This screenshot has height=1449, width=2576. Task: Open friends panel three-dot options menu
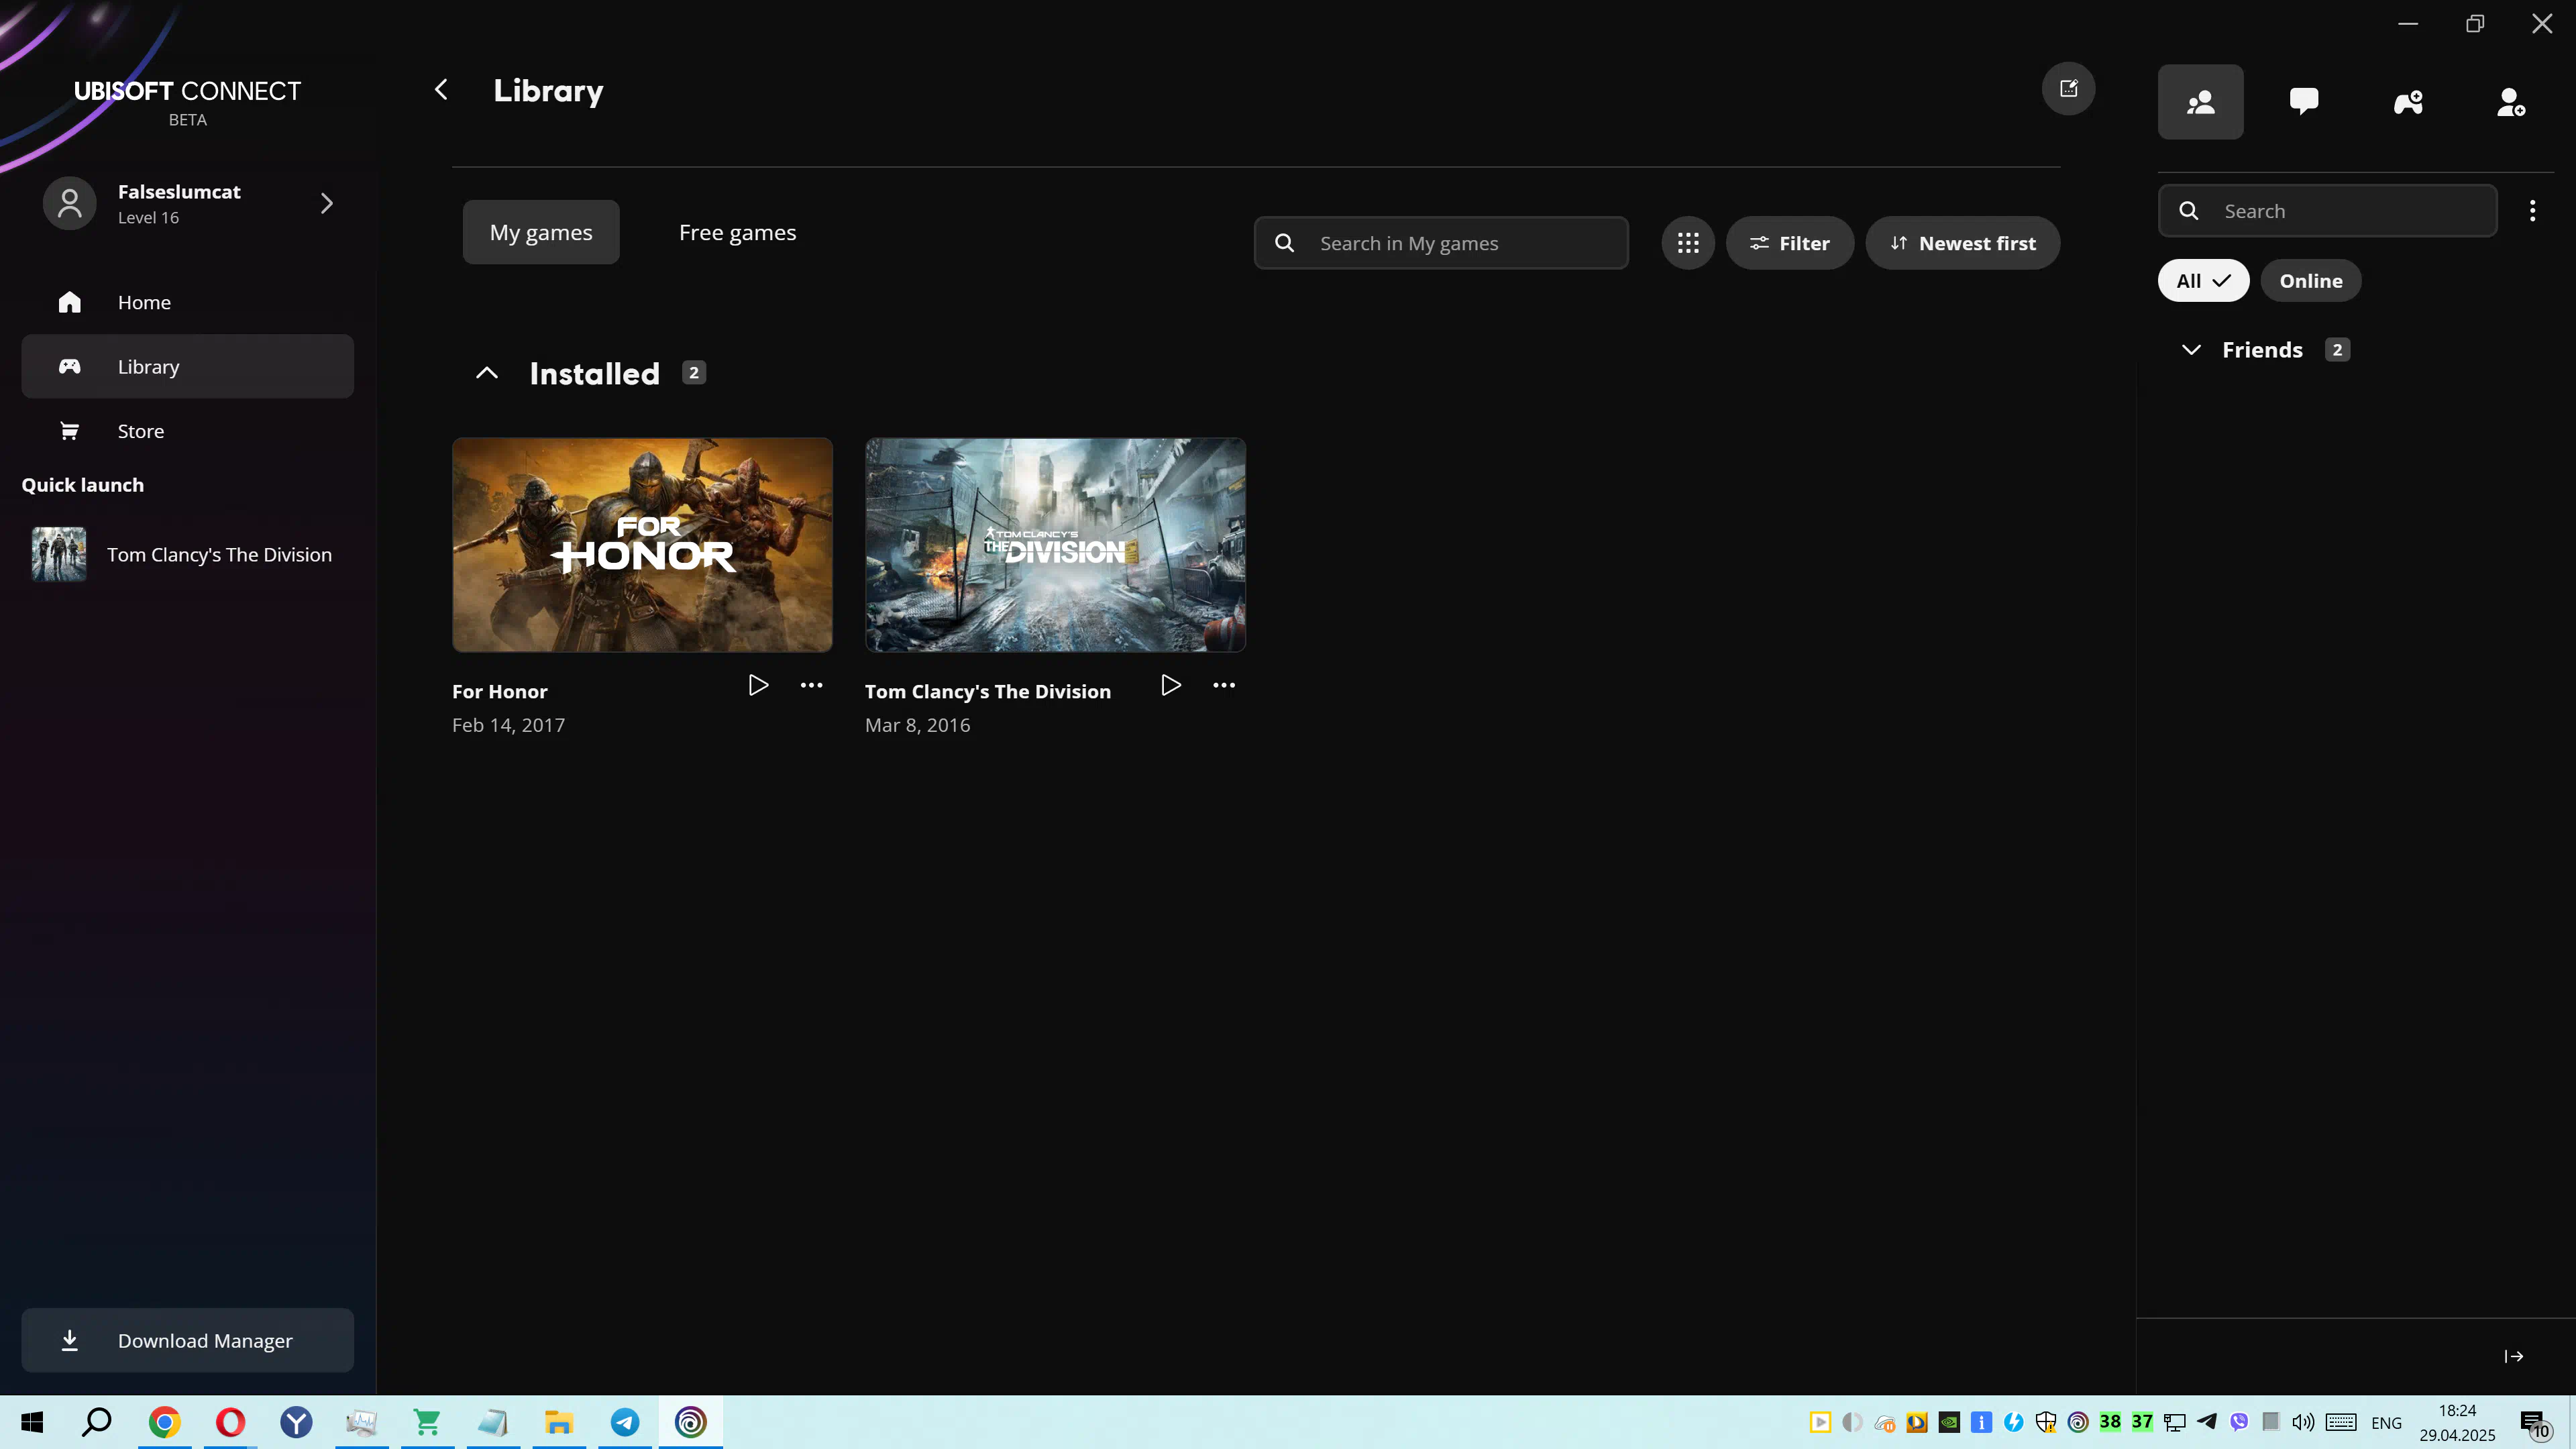click(x=2532, y=211)
